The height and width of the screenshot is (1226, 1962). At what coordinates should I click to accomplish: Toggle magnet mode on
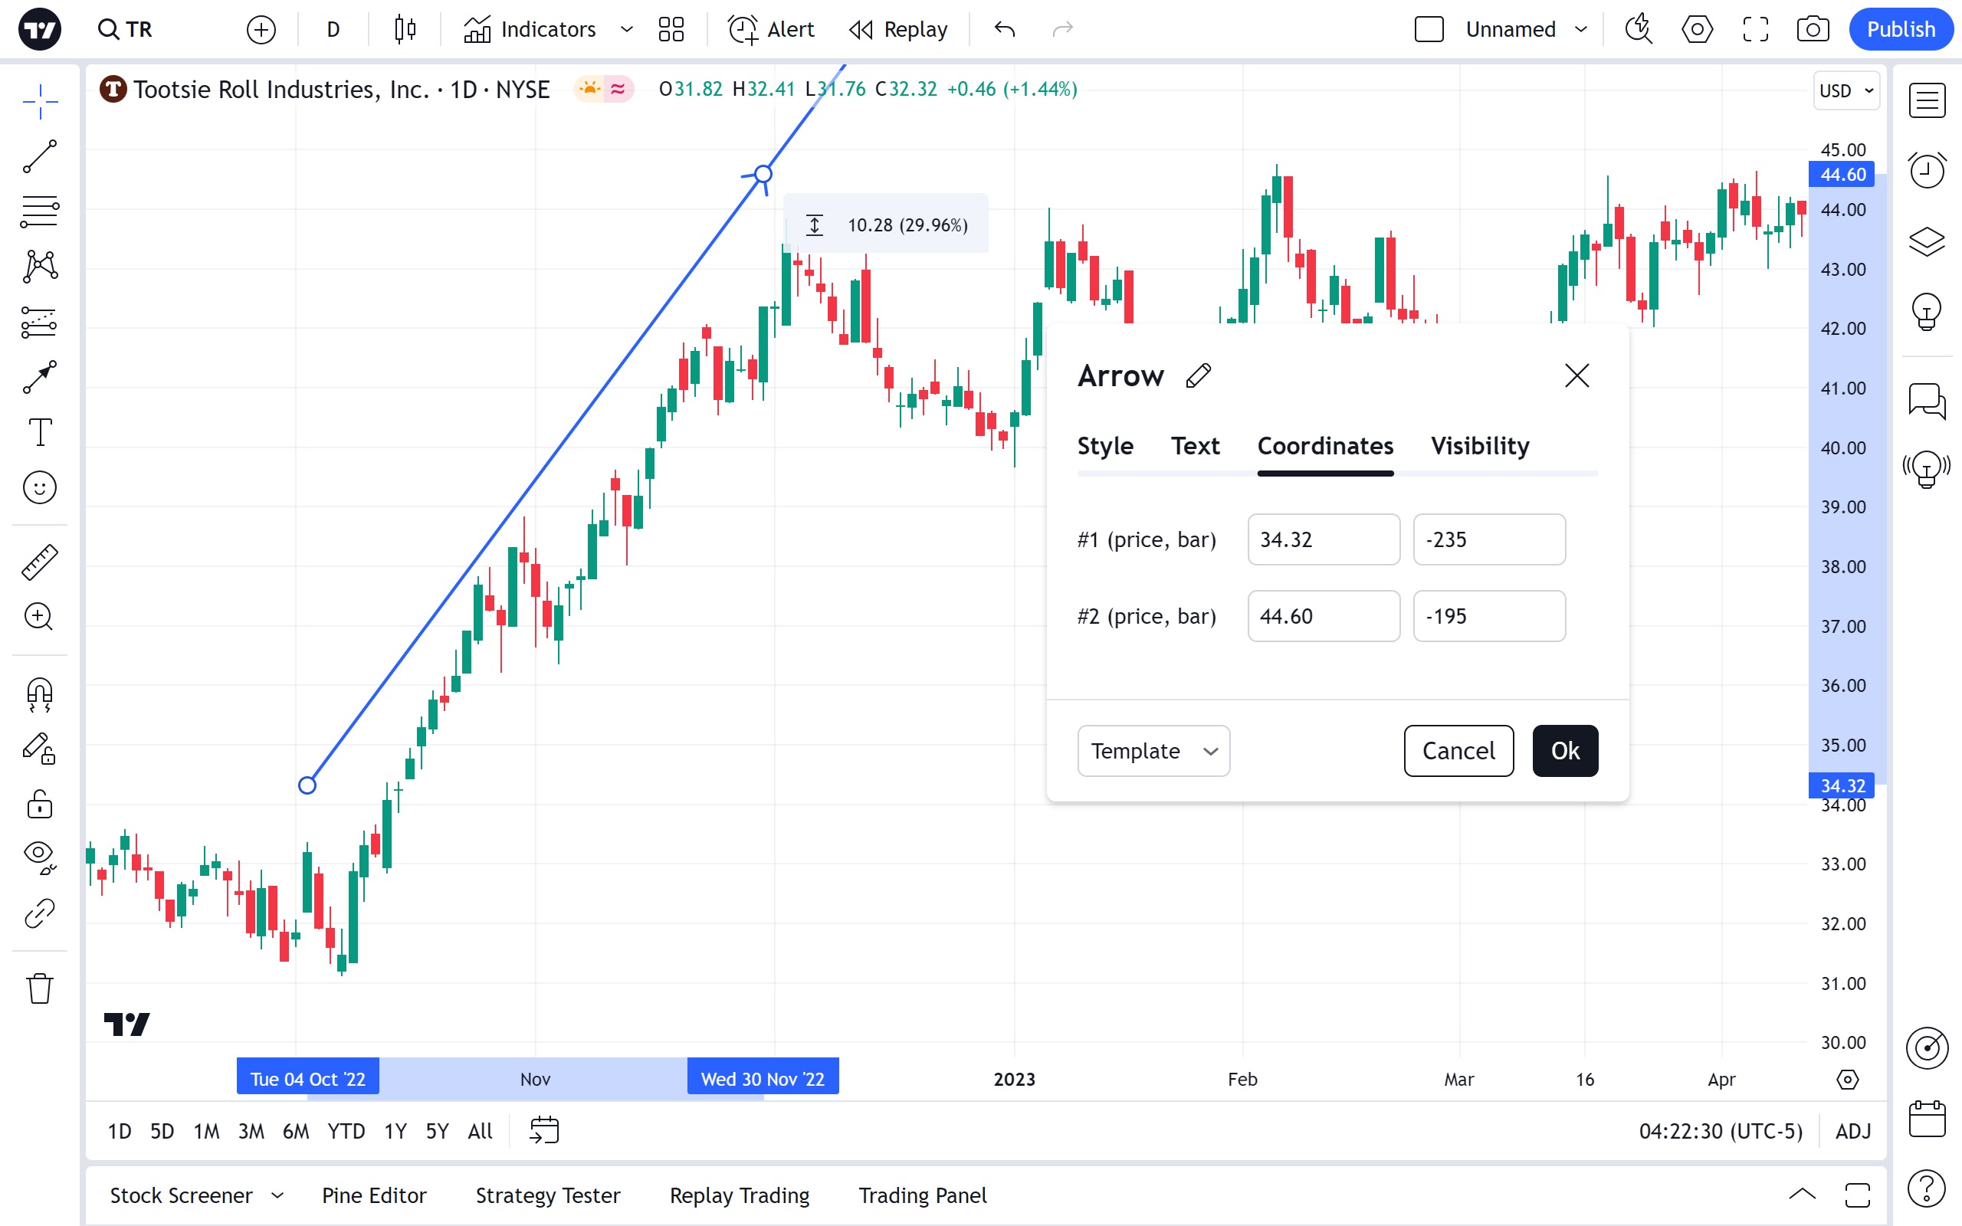tap(40, 695)
